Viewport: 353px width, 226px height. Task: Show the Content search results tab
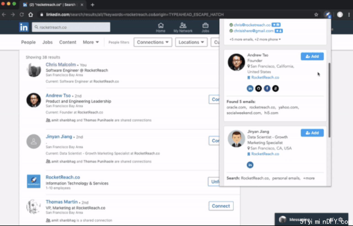coord(68,42)
